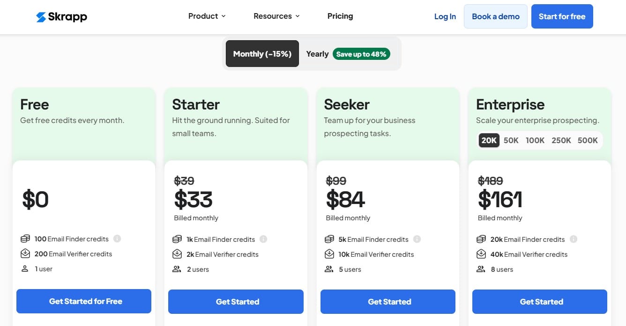
Task: Click the $84 Seeker price
Action: [345, 200]
